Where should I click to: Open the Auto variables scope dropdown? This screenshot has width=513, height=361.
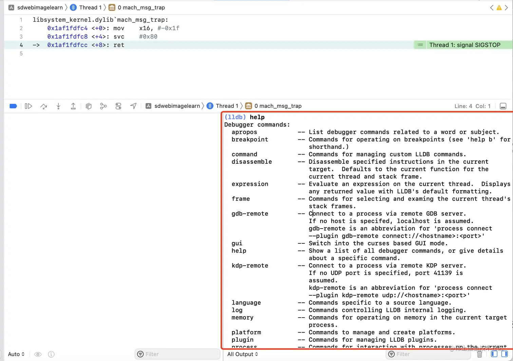pyautogui.click(x=16, y=354)
